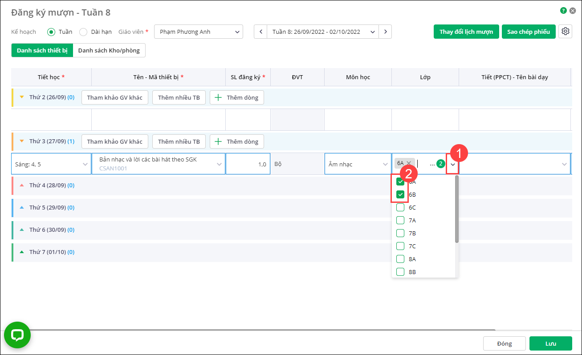Open the Giáo viên Phạm Phương Anh dropdown

pos(199,32)
